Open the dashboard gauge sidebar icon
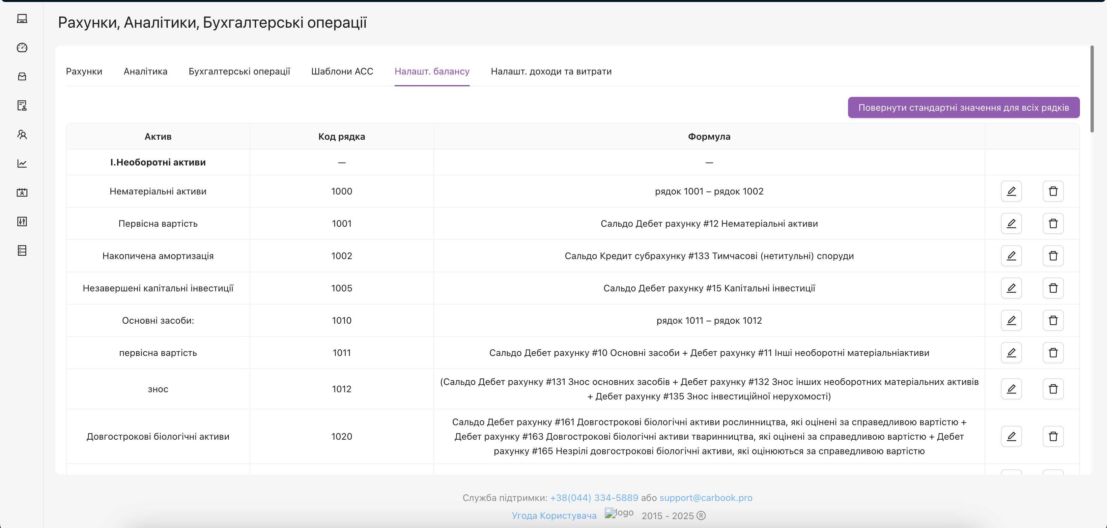The height and width of the screenshot is (528, 1107). (22, 48)
